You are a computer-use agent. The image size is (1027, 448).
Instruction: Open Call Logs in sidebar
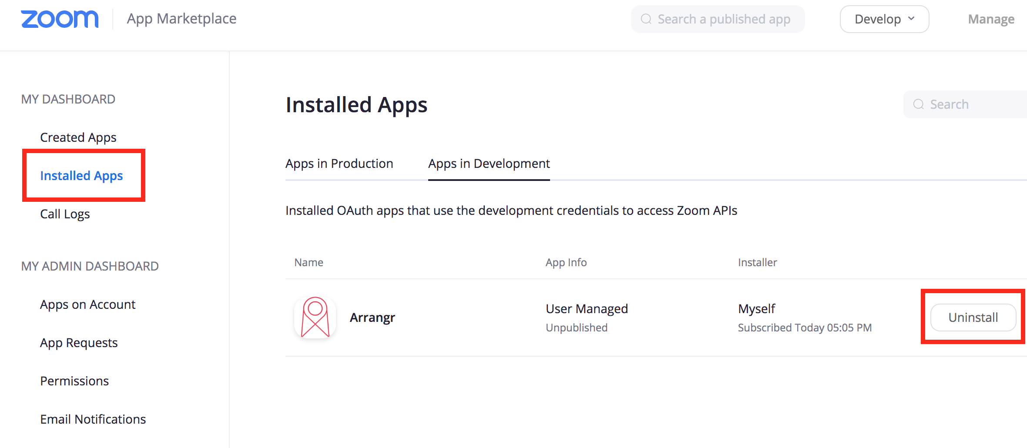65,214
